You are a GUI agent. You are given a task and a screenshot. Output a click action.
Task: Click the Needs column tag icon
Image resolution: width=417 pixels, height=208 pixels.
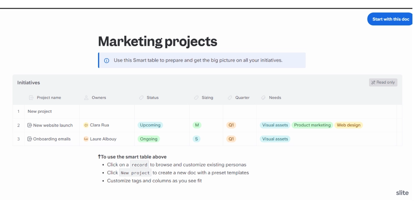(264, 98)
